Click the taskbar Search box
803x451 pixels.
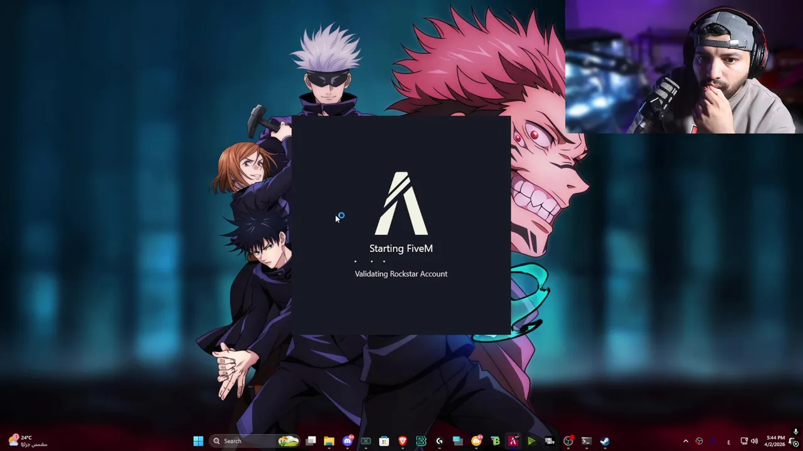[254, 441]
